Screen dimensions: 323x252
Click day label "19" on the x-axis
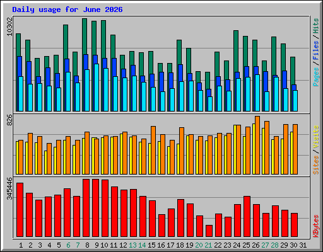click(189, 245)
